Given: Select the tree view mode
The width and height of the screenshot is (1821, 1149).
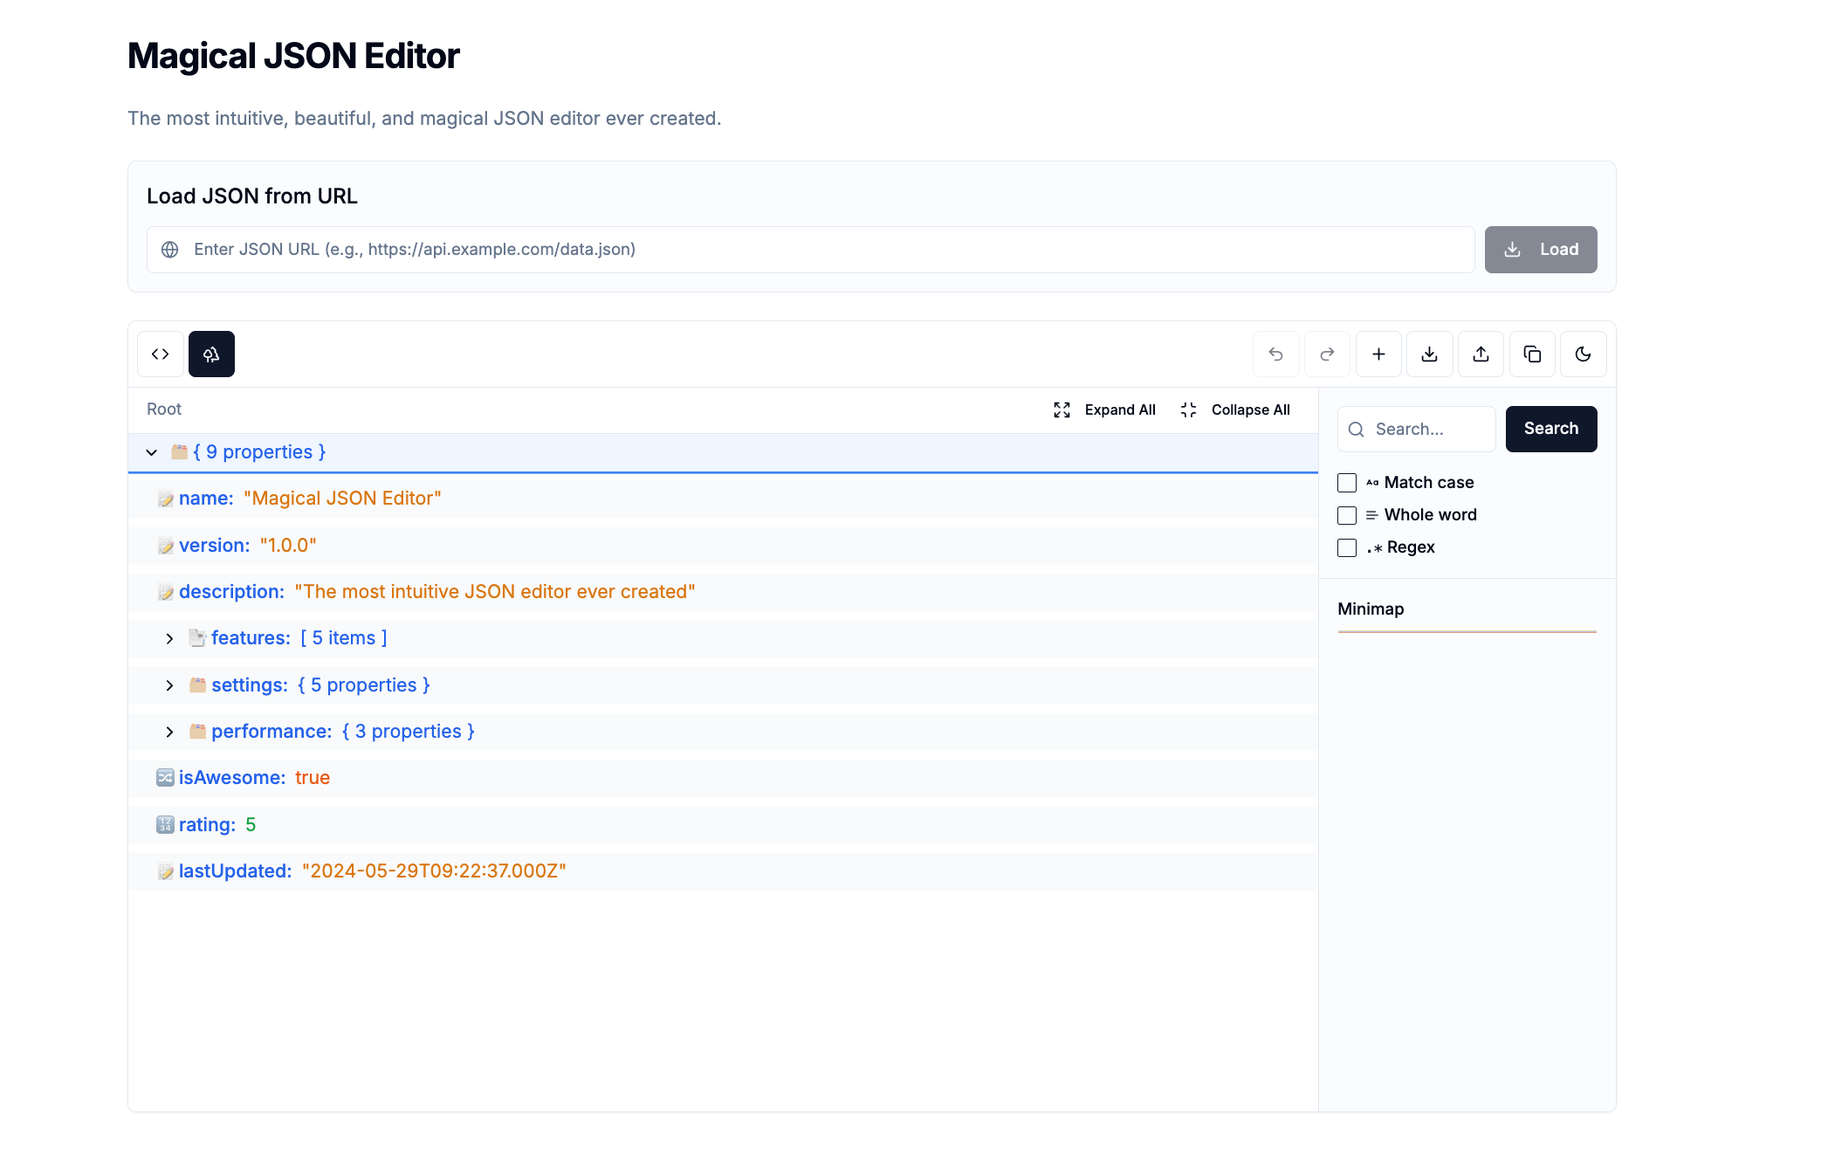Looking at the screenshot, I should [x=211, y=354].
